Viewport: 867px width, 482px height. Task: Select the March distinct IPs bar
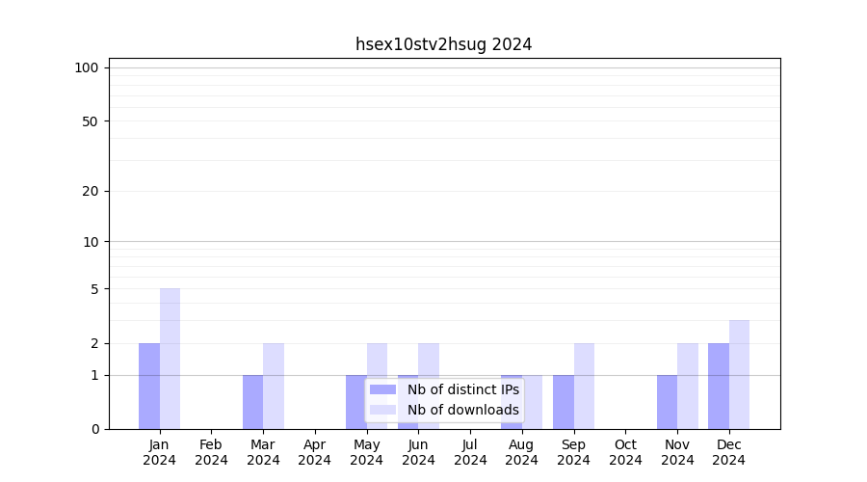point(252,402)
